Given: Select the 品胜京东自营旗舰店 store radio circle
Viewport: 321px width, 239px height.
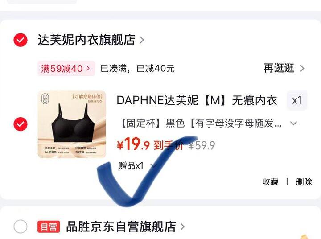Looking at the screenshot, I should click(x=21, y=227).
